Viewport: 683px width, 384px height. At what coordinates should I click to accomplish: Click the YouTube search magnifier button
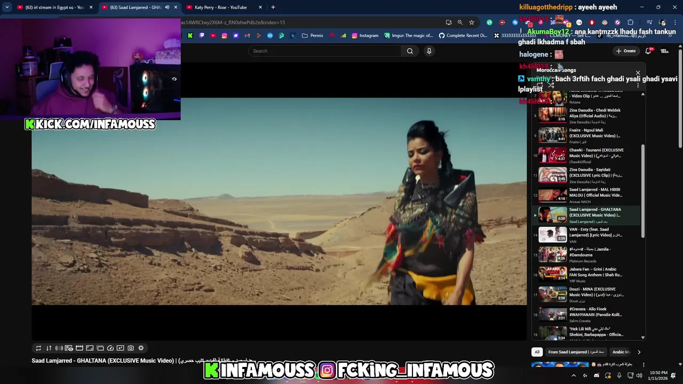point(410,51)
